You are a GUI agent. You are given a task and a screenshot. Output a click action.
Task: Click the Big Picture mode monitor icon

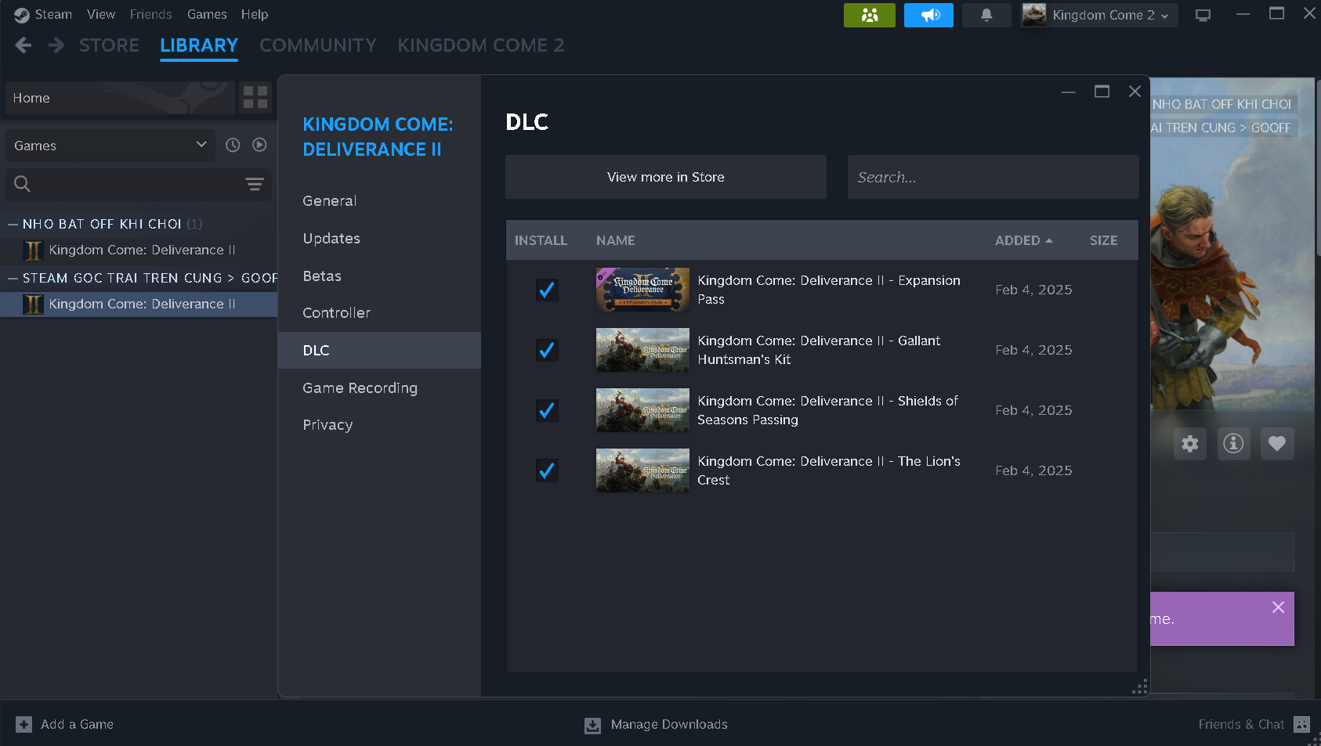[x=1203, y=15]
